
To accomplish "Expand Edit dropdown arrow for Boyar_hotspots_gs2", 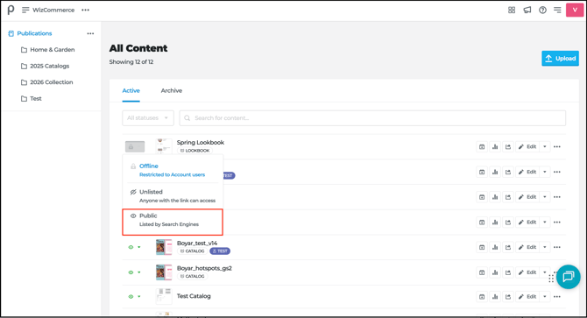I will click(x=545, y=272).
